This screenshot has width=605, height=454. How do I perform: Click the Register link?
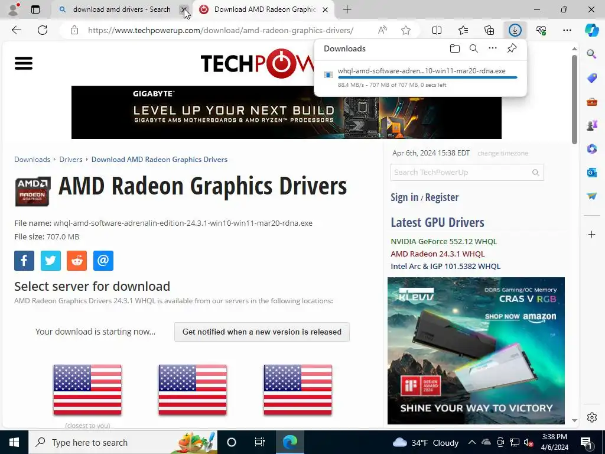pos(442,197)
